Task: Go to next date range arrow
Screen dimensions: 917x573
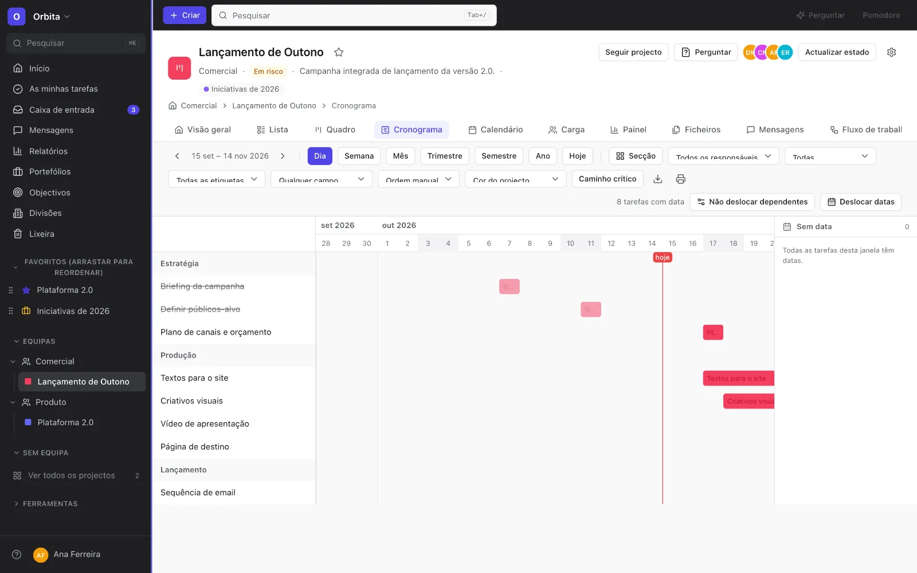Action: tap(283, 156)
